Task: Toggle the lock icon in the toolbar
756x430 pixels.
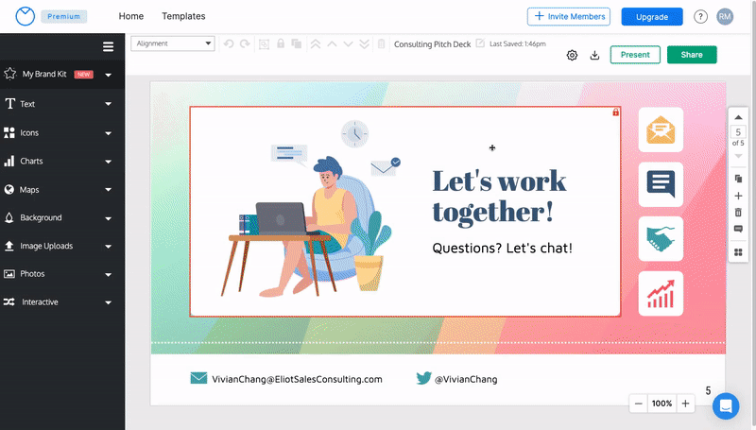Action: pyautogui.click(x=280, y=43)
